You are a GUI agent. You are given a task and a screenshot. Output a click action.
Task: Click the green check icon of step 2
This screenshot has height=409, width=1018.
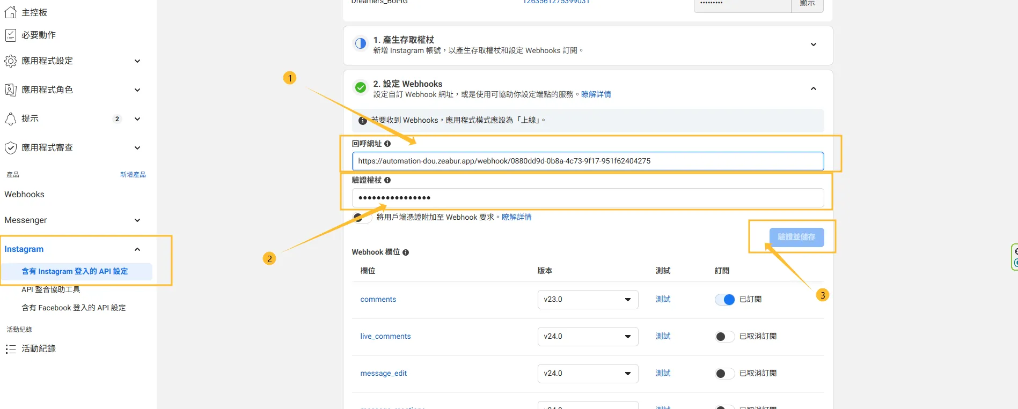[361, 87]
